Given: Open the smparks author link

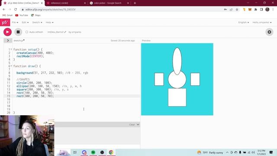Looking at the screenshot, I should [77, 32].
